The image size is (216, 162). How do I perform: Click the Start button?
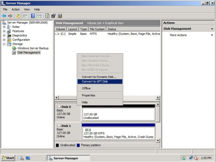8,158
